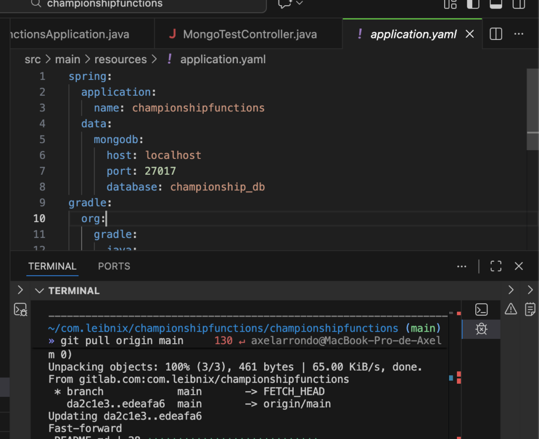Switch to the PORTS panel tab

click(114, 266)
